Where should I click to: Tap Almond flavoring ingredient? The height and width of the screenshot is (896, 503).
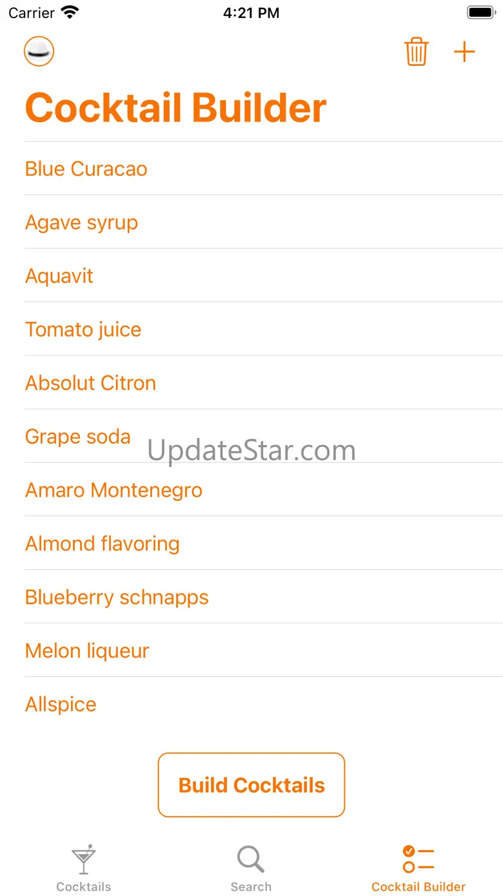pos(103,544)
